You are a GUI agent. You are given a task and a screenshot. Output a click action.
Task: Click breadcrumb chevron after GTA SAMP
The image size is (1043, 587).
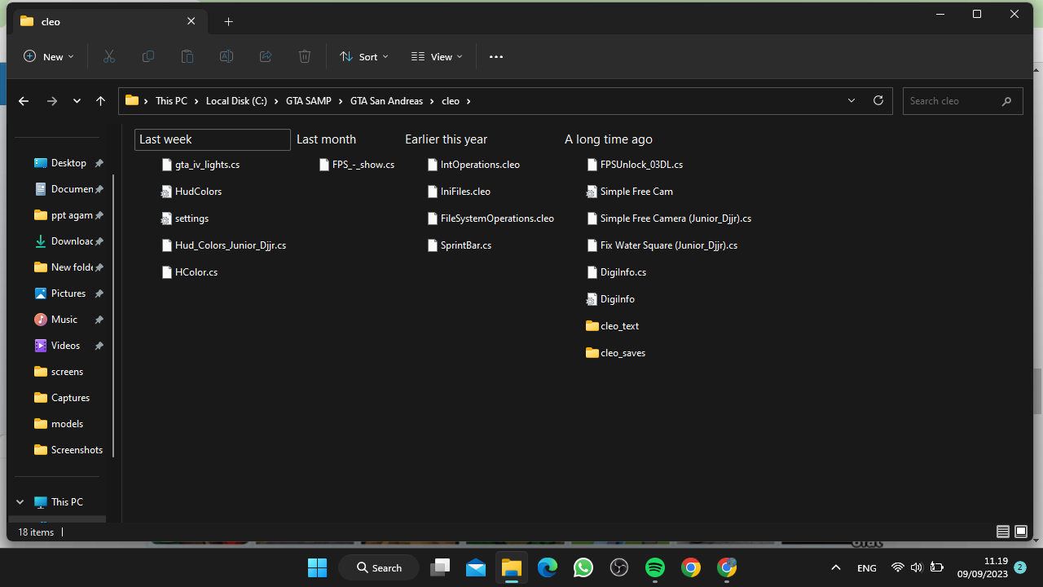[341, 101]
